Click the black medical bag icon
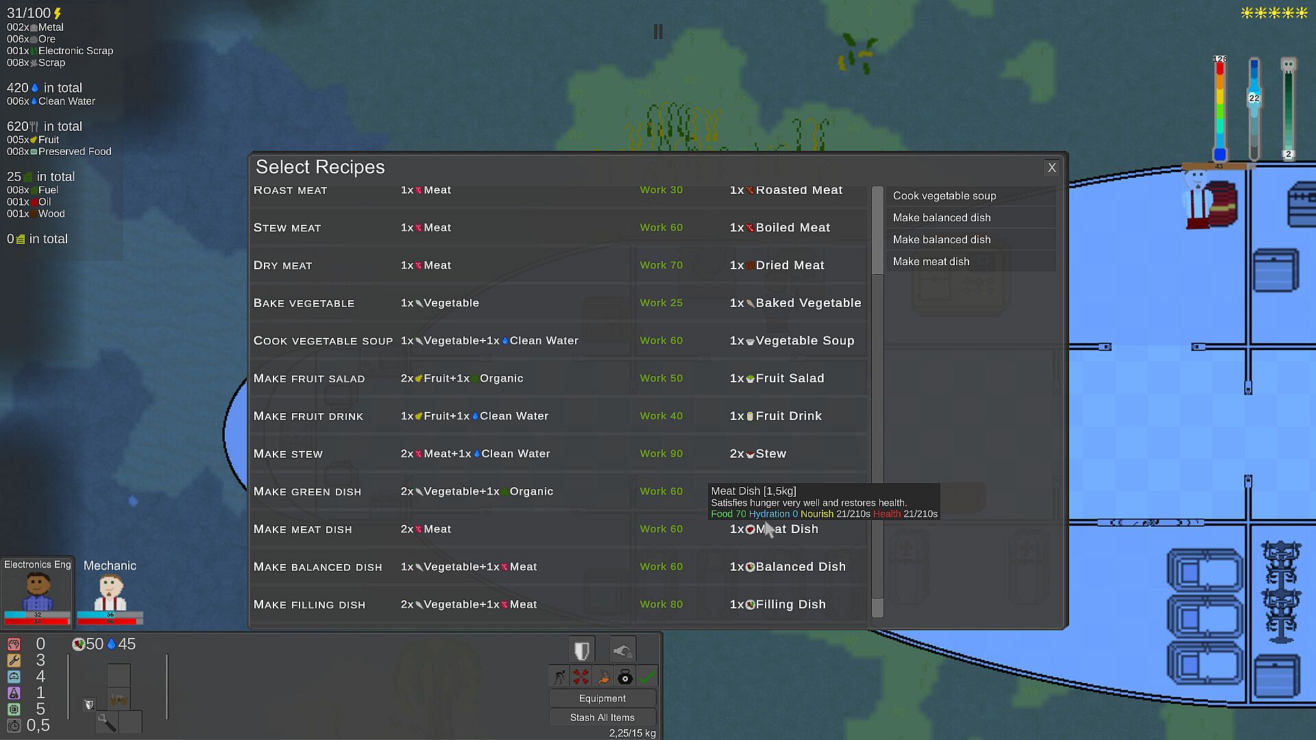 pyautogui.click(x=624, y=677)
